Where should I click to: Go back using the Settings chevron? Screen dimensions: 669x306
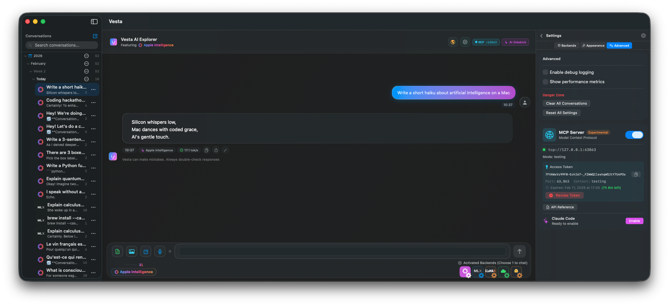click(541, 35)
